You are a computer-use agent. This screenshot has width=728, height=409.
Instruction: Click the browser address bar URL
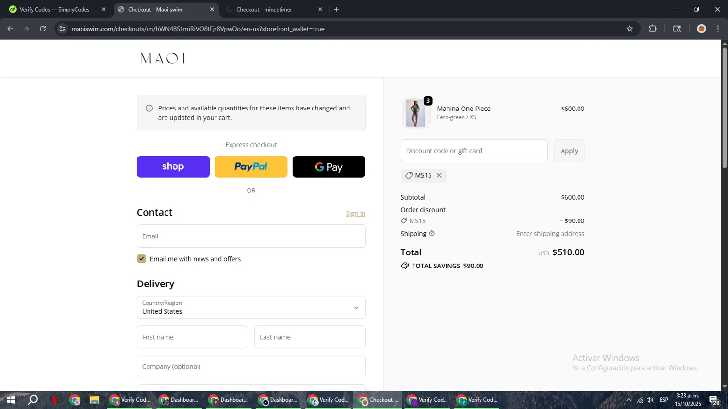pyautogui.click(x=198, y=29)
